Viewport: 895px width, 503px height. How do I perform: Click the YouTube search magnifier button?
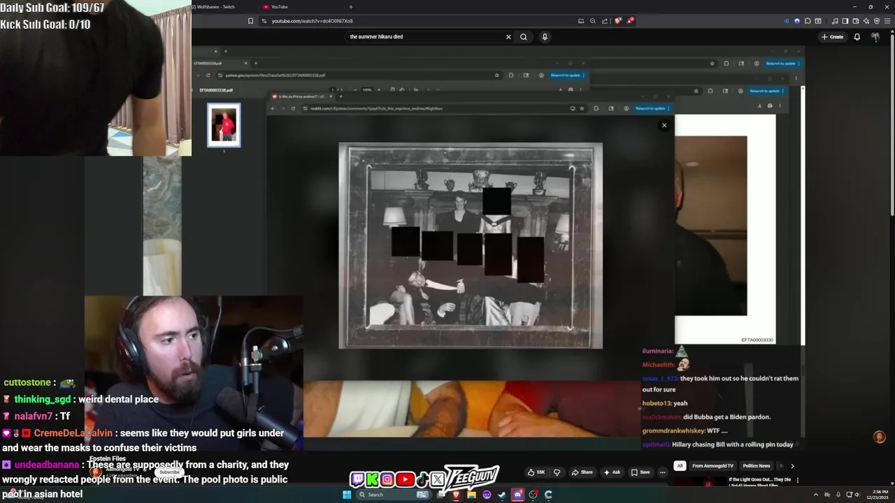point(523,37)
